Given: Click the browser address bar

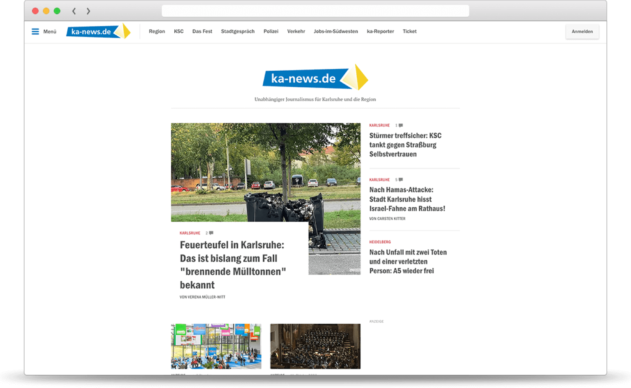Looking at the screenshot, I should point(315,11).
